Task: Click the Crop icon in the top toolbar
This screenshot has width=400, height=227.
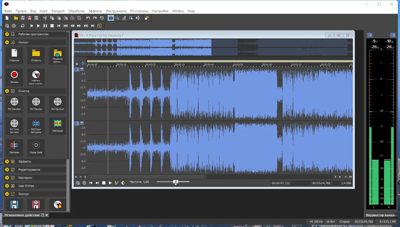Action: 79,18
